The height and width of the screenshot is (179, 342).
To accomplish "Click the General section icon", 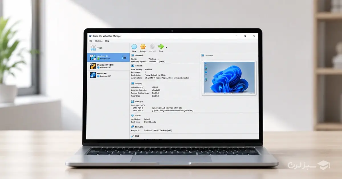I will 133,55.
